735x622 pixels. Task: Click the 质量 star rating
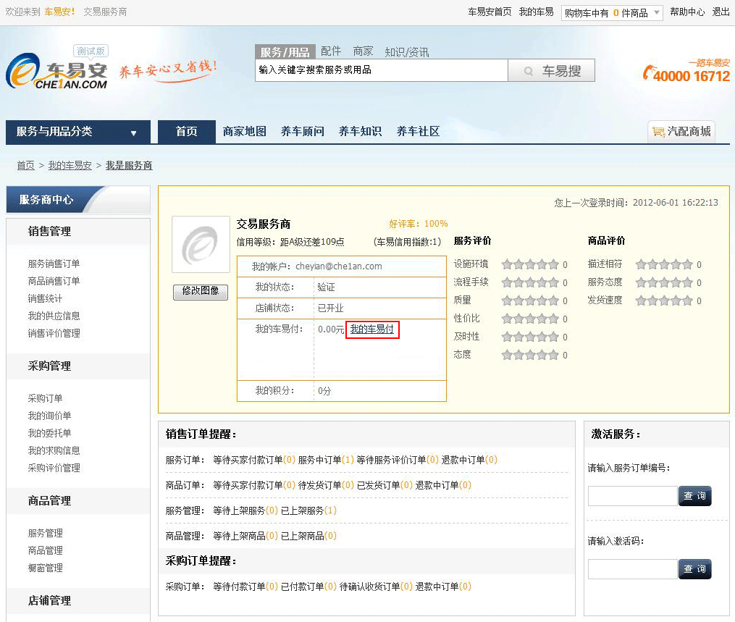(530, 301)
